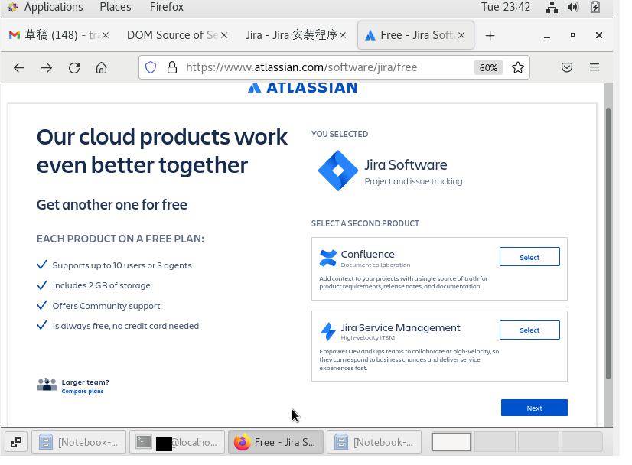Image resolution: width=632 pixels, height=465 pixels.
Task: Switch to the DOM Source tab
Action: pyautogui.click(x=177, y=35)
